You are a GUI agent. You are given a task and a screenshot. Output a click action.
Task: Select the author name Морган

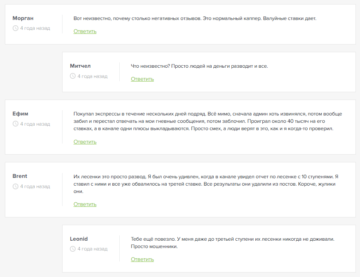tap(23, 18)
